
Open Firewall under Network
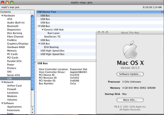tap(12, 89)
